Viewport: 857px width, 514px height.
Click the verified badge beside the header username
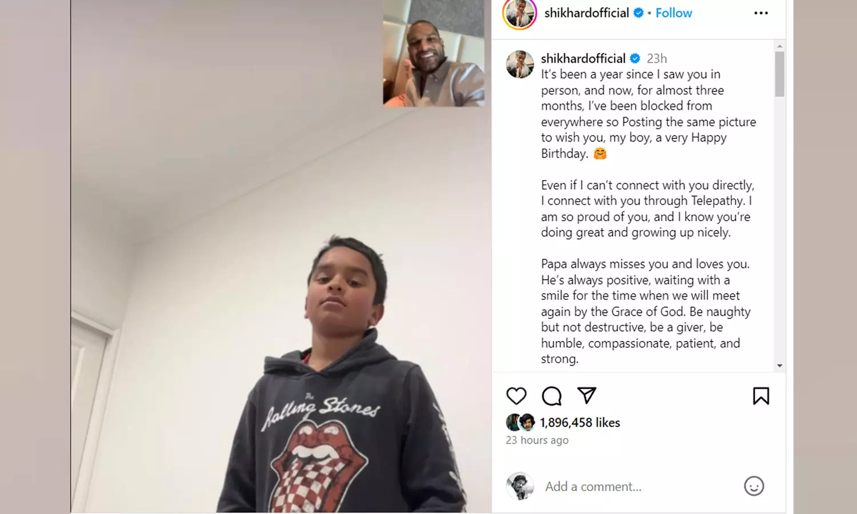[x=639, y=13]
